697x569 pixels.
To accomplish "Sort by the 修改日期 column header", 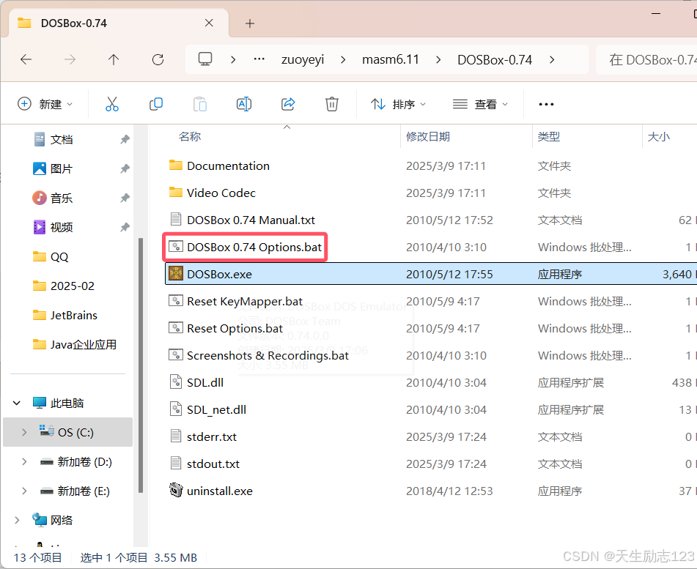I will click(x=427, y=136).
